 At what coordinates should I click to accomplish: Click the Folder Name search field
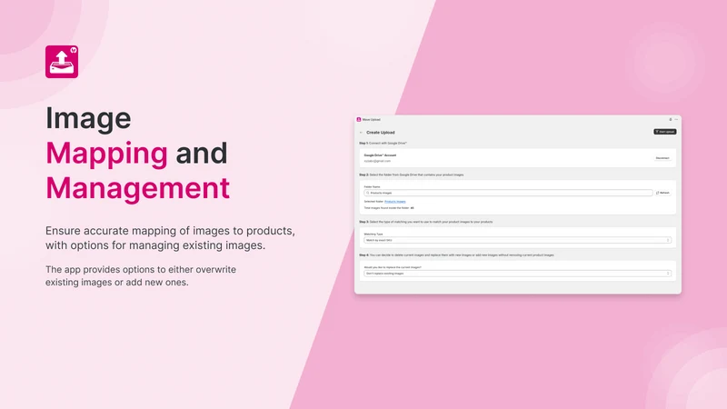coord(508,193)
